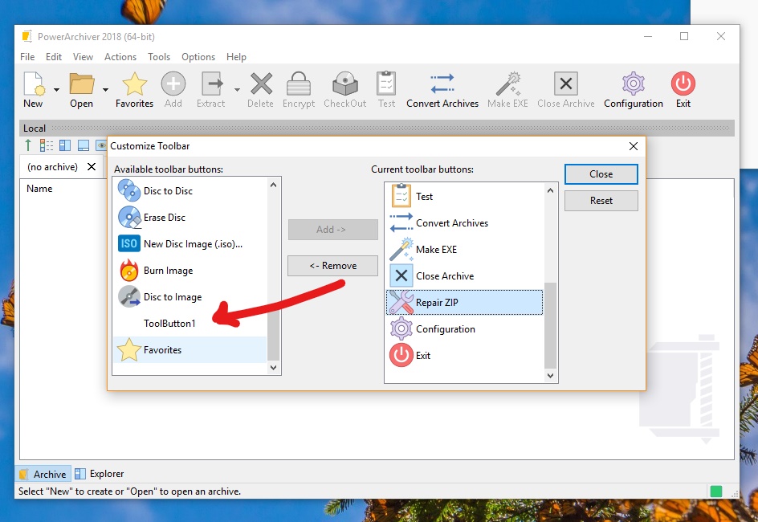This screenshot has width=758, height=522.
Task: Click the New archive icon in main toolbar
Action: 34,84
